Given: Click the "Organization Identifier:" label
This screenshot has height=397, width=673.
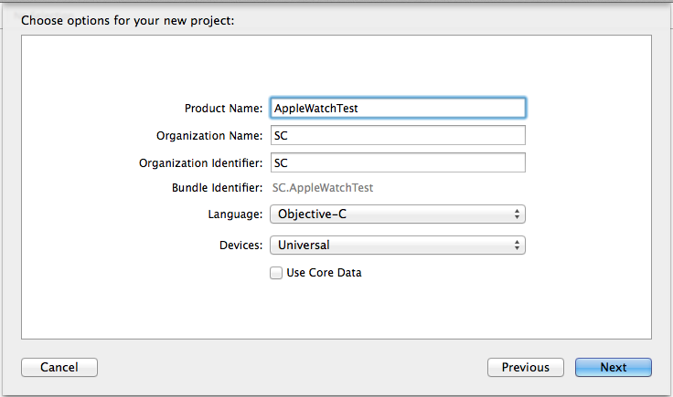Looking at the screenshot, I should pos(201,162).
